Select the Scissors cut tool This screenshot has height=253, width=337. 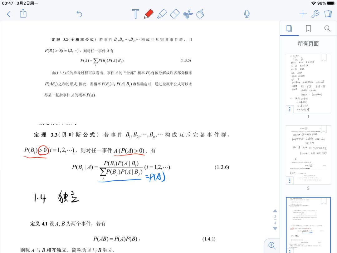[188, 14]
